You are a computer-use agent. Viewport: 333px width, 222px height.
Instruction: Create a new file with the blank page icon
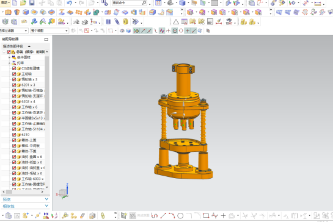15,3
